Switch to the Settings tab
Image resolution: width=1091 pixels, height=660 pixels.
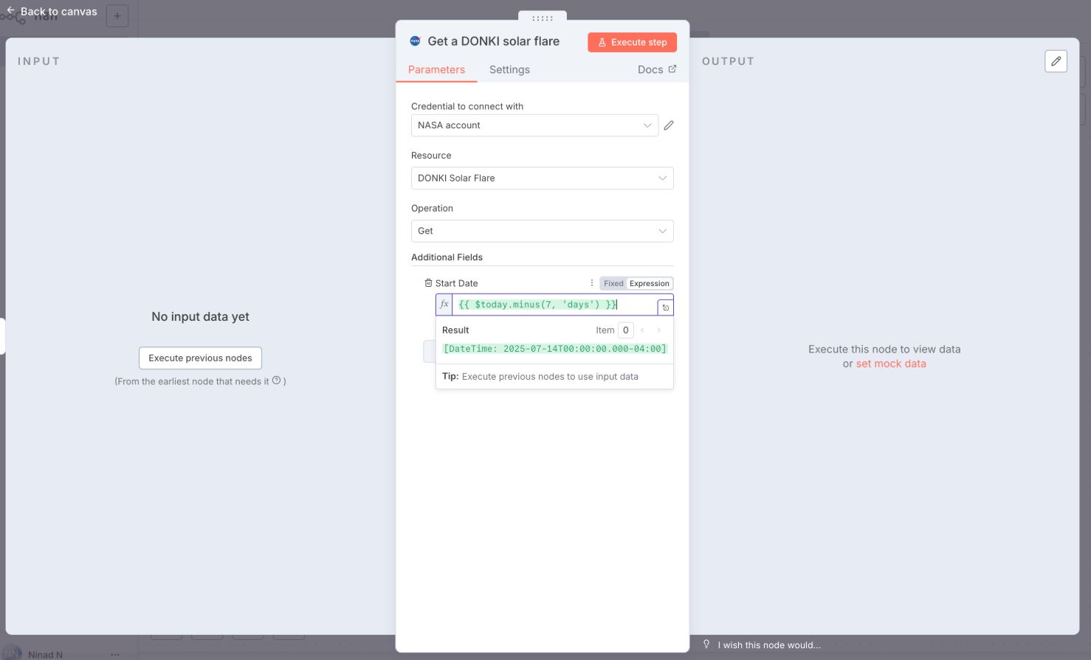509,69
